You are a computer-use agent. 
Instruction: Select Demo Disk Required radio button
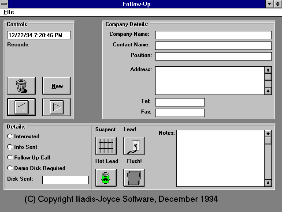tap(10, 168)
